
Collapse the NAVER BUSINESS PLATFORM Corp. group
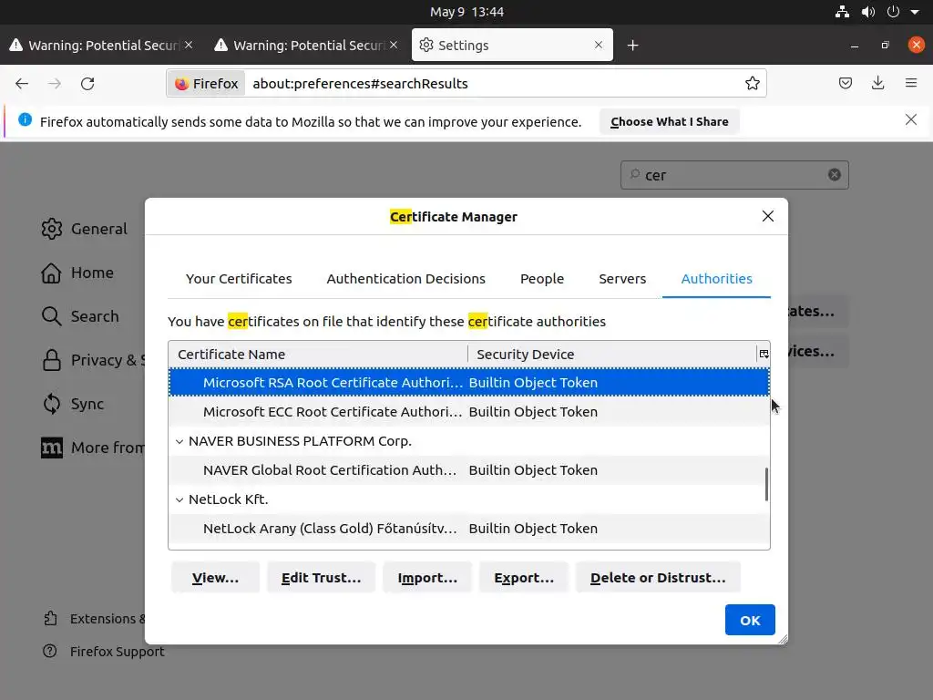coord(179,442)
